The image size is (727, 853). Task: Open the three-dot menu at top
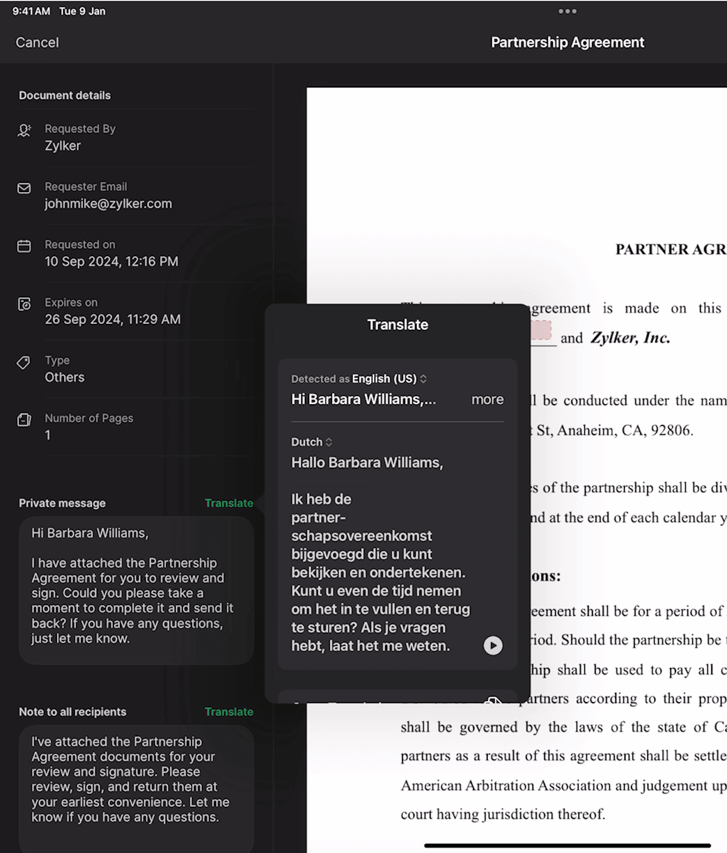567,11
